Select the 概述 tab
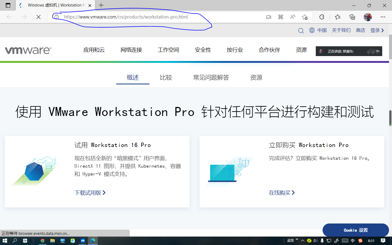 133,78
